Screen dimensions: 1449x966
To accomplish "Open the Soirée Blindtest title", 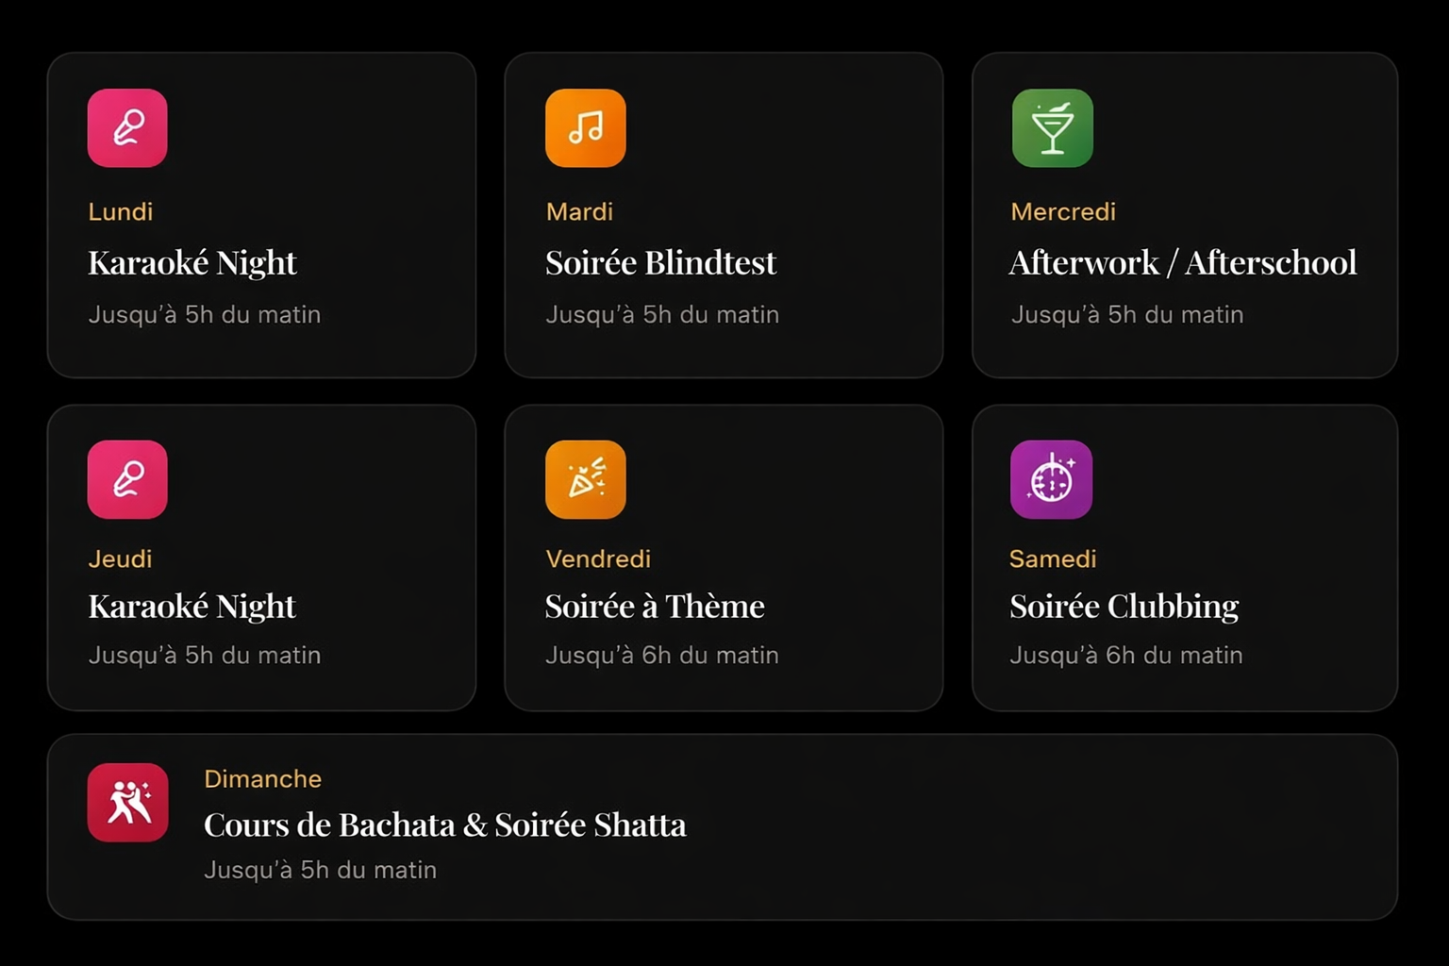I will tap(660, 262).
